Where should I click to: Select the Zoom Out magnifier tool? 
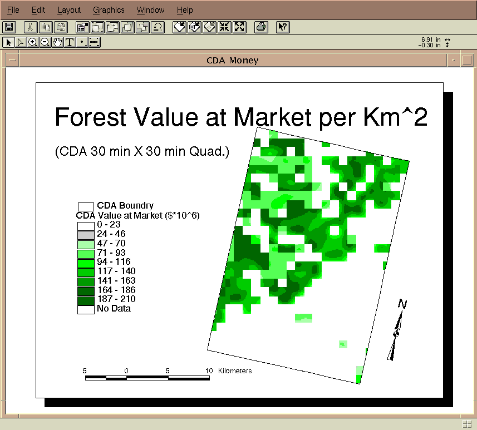45,42
